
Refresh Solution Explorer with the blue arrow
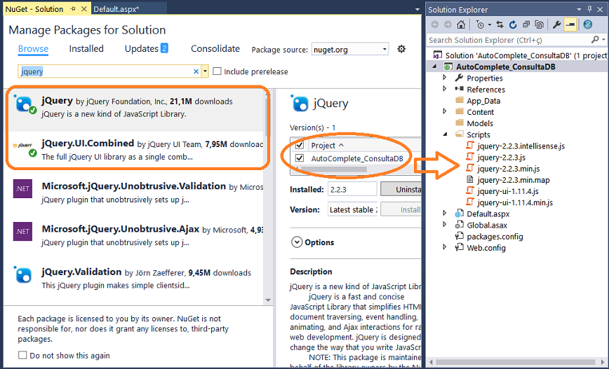(513, 25)
